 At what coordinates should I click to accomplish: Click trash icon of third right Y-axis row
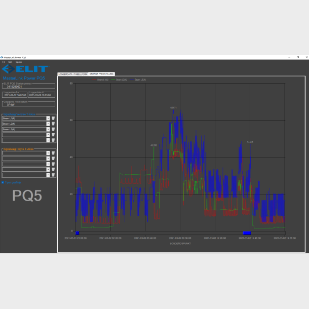tap(53, 164)
